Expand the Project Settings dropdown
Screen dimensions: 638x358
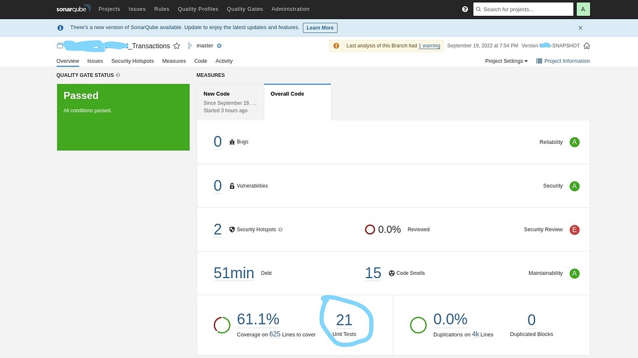point(505,60)
